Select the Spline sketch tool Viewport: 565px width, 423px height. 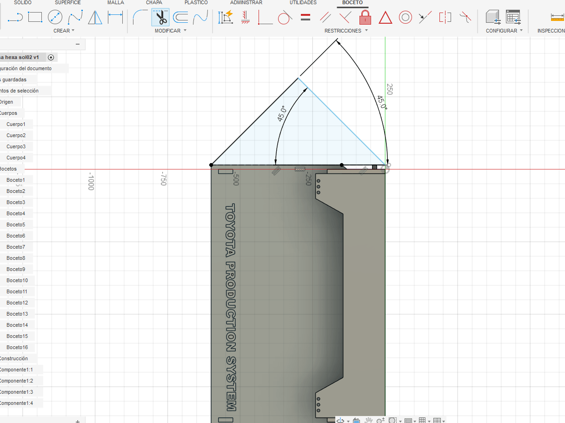click(75, 18)
